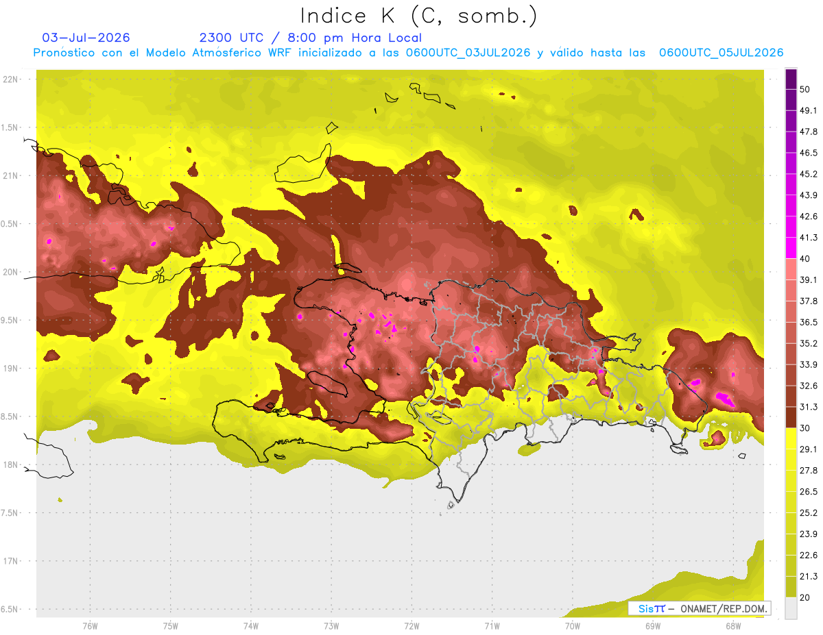Pick the dark purple legend band above 50
Viewport: 823px width, 635px height.
coord(791,79)
